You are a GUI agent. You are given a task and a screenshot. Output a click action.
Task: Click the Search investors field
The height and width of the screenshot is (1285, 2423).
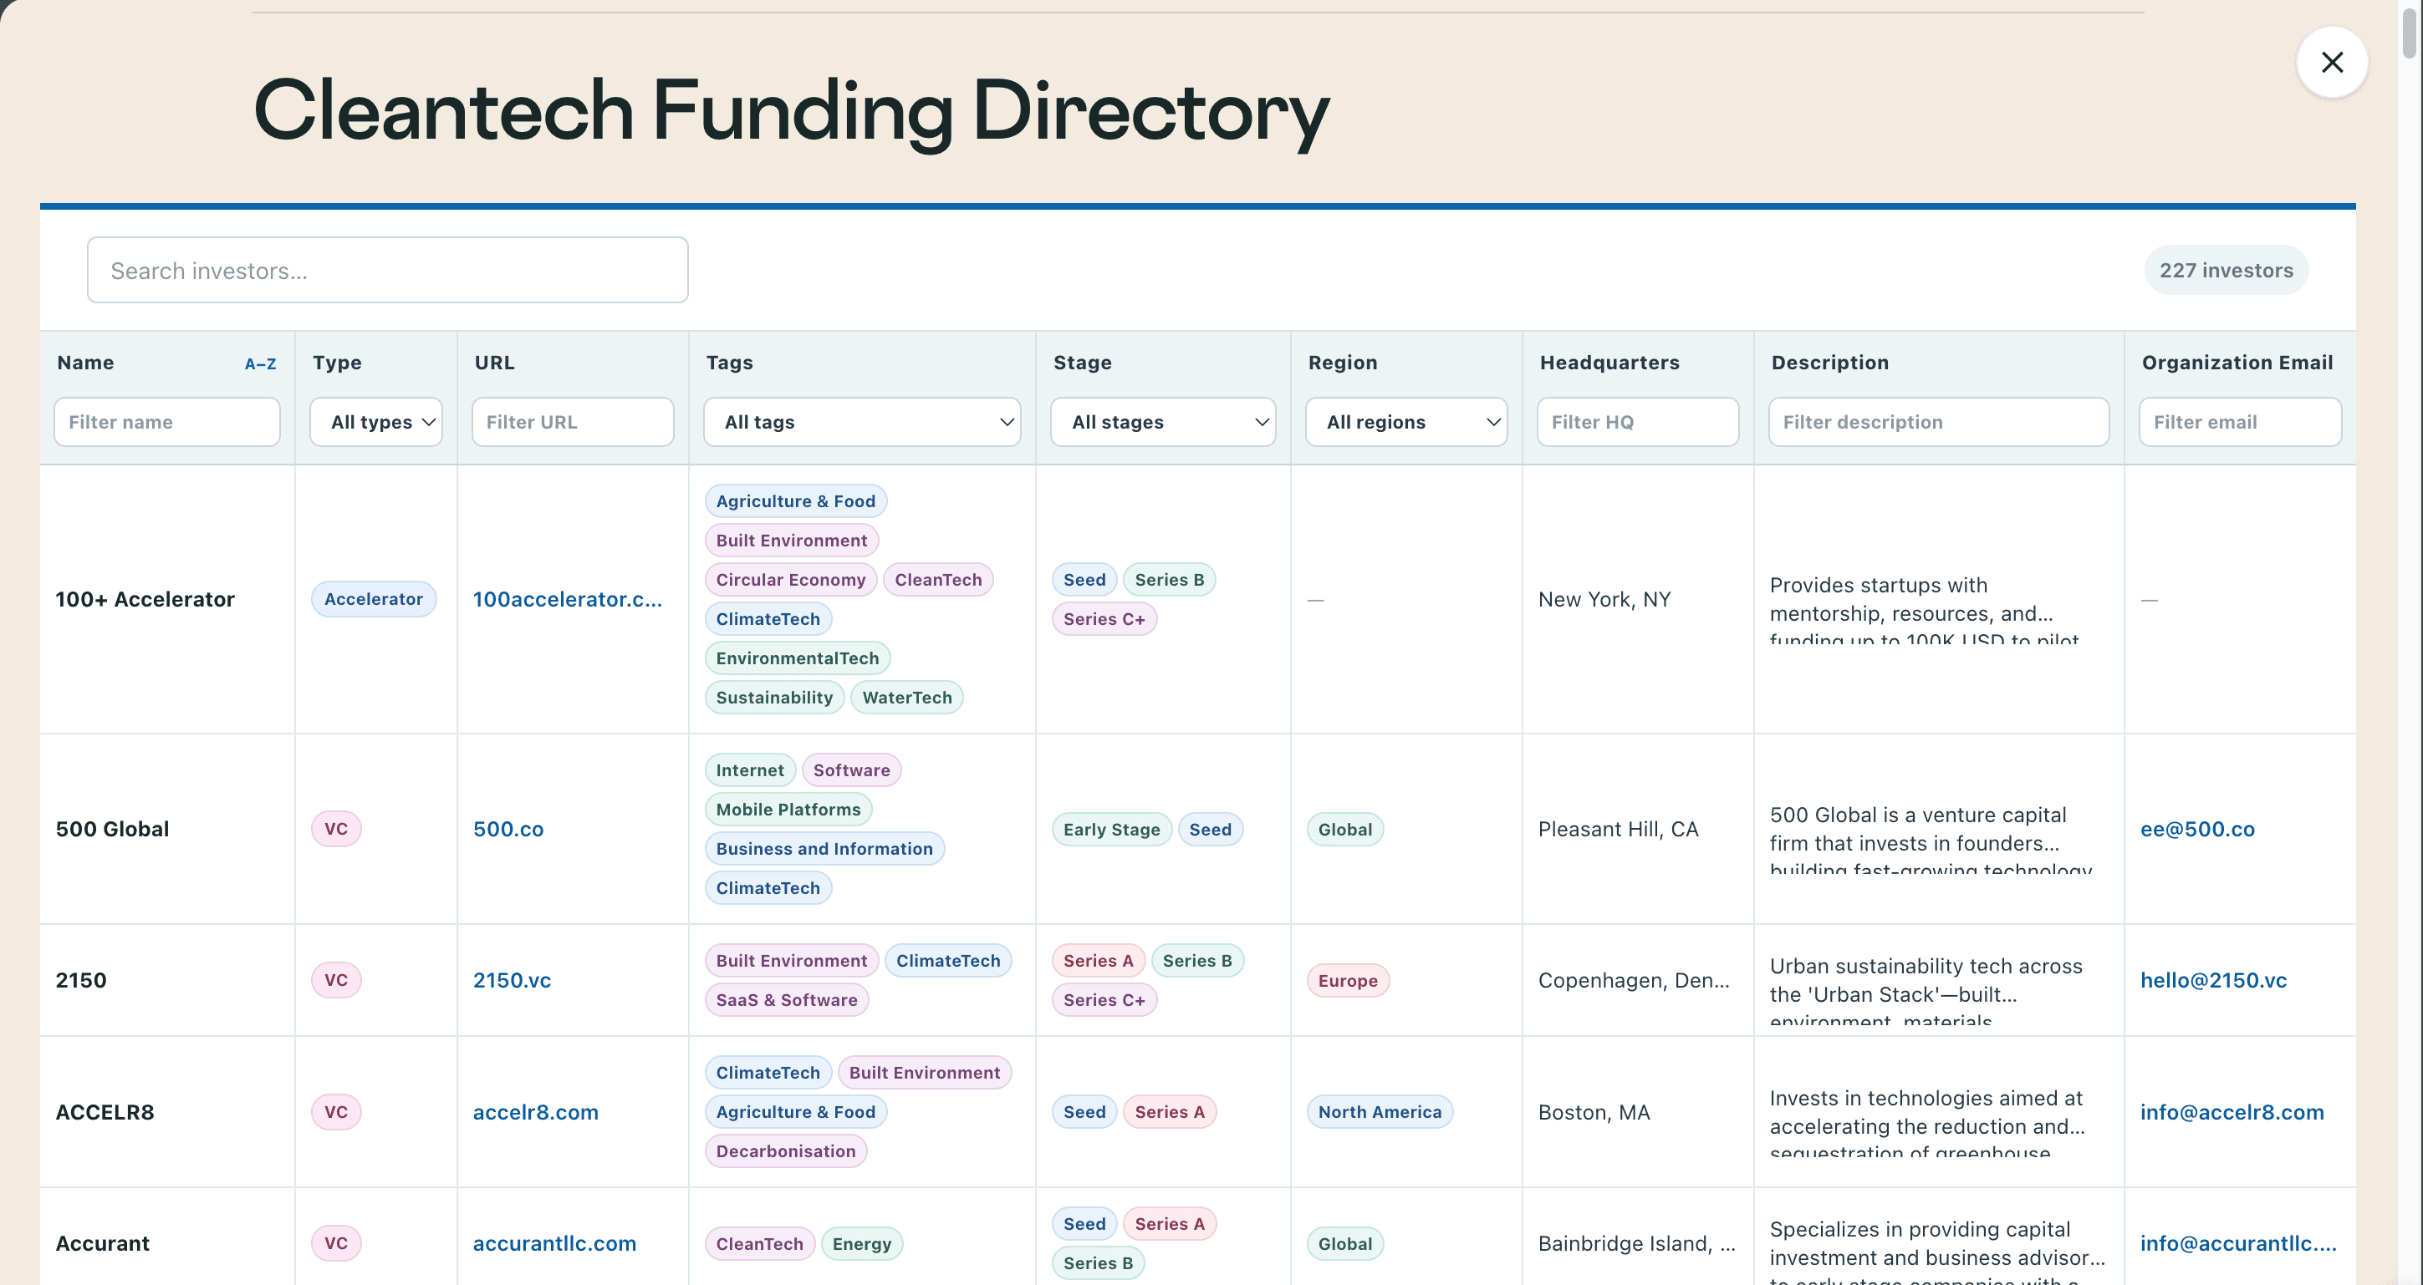(x=388, y=271)
